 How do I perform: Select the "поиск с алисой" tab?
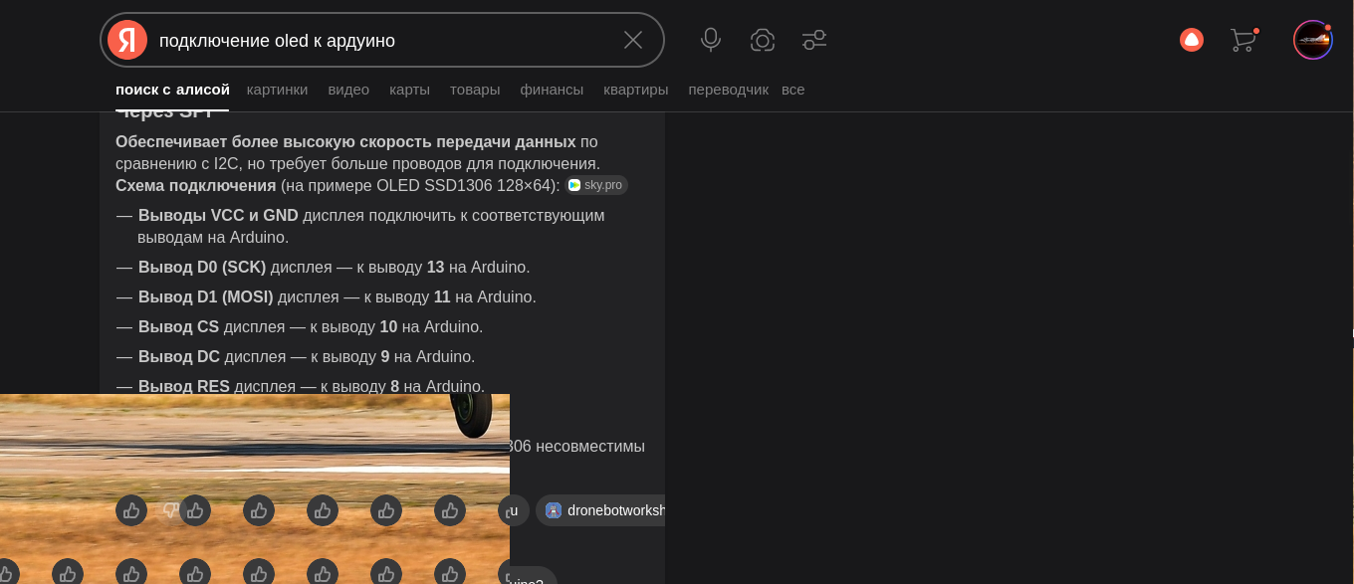tap(172, 90)
